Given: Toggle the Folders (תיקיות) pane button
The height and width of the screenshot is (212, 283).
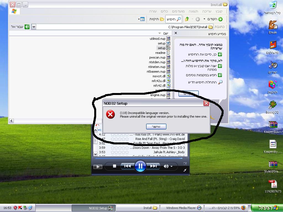Looking at the screenshot, I should [157, 19].
